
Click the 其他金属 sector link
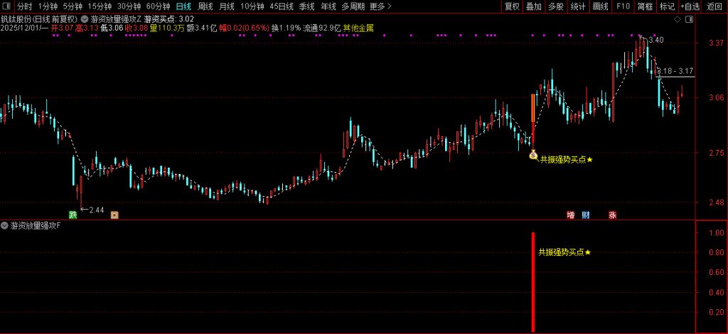(358, 28)
